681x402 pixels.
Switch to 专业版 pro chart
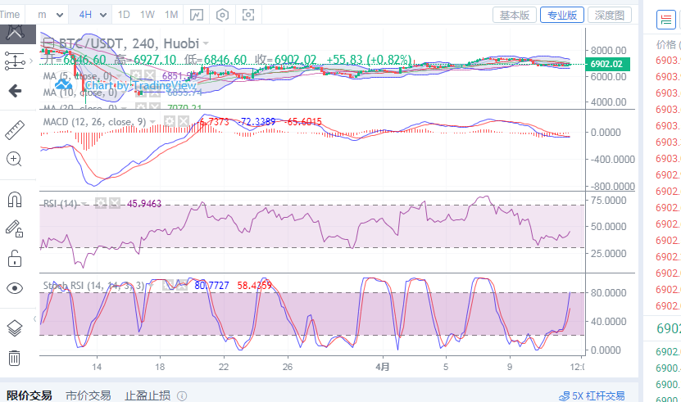[x=561, y=16]
